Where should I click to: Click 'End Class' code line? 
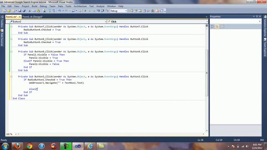coord(19,98)
